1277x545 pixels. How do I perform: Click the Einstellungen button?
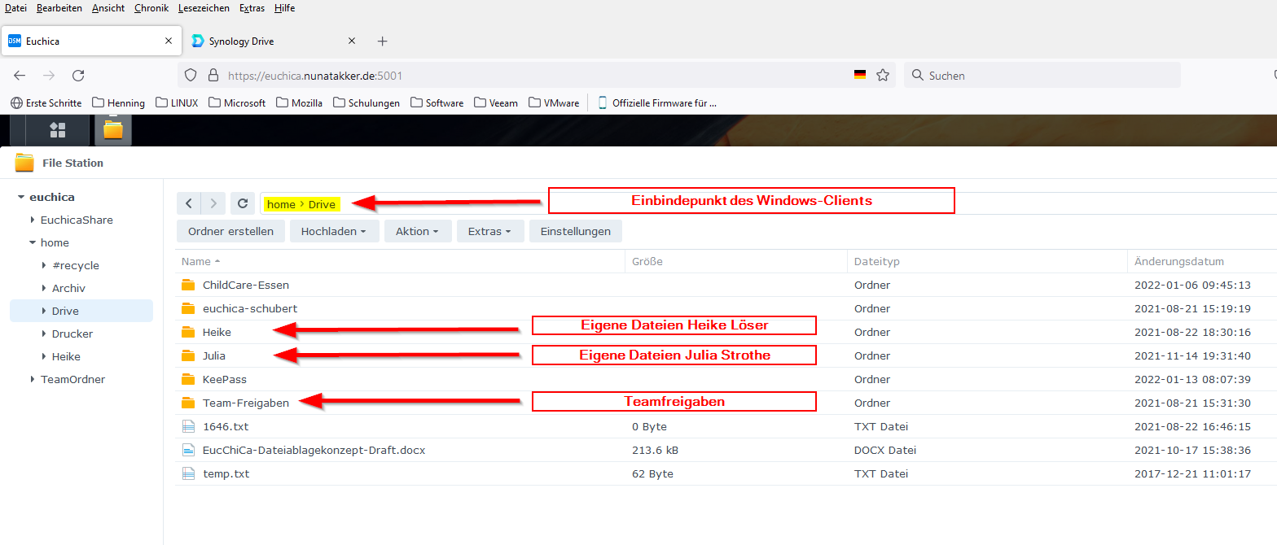(x=575, y=232)
